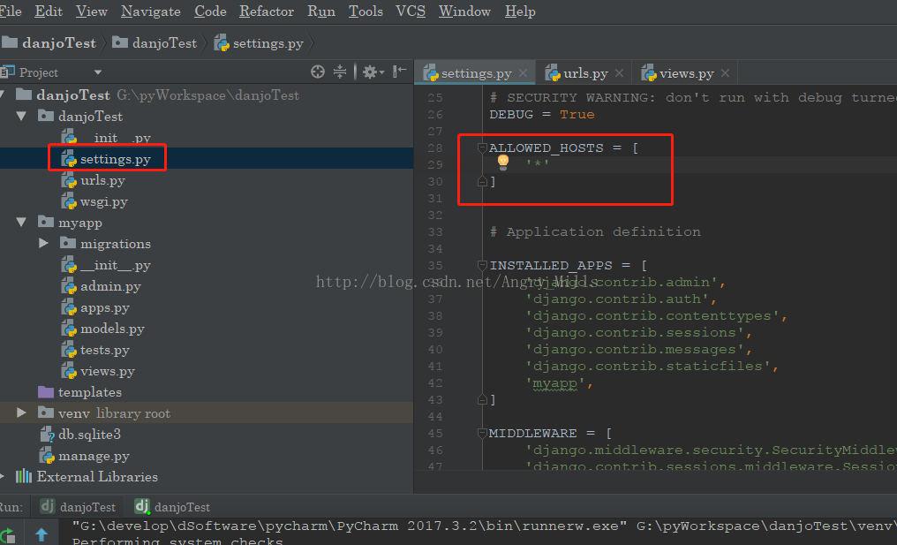Click the ALLOWED_HOSTS closing bracket fold marker

pos(482,181)
